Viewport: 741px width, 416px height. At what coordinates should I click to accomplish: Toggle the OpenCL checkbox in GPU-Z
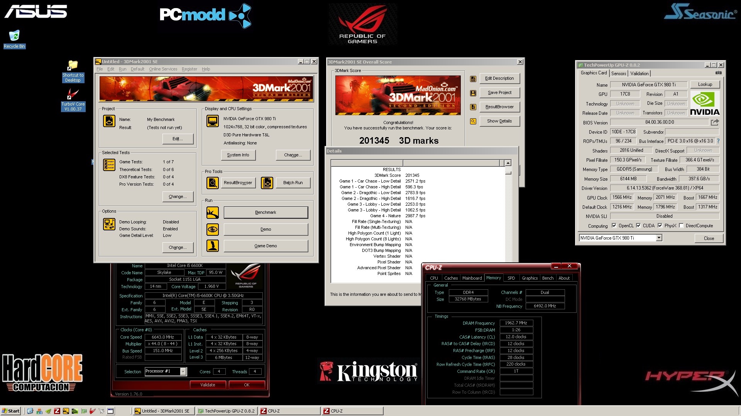coord(614,226)
